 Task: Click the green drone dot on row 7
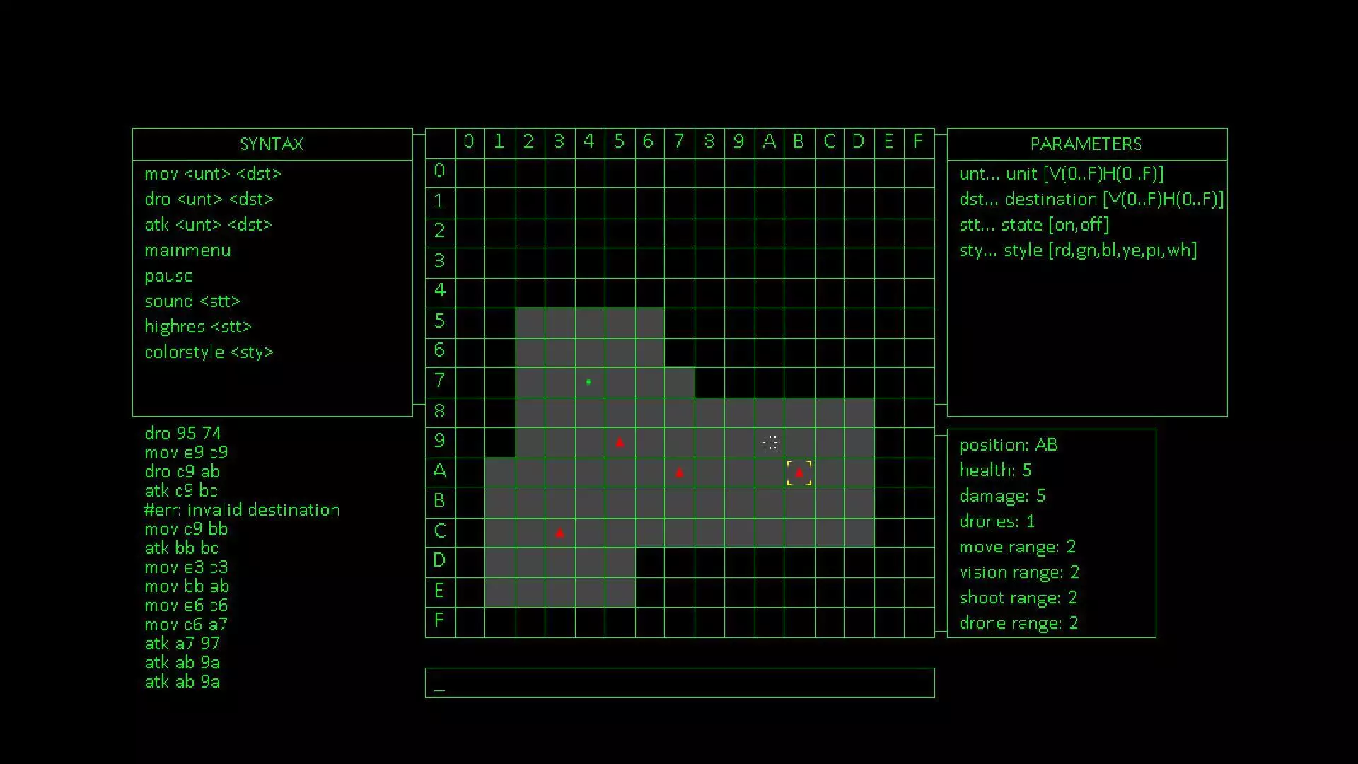588,382
